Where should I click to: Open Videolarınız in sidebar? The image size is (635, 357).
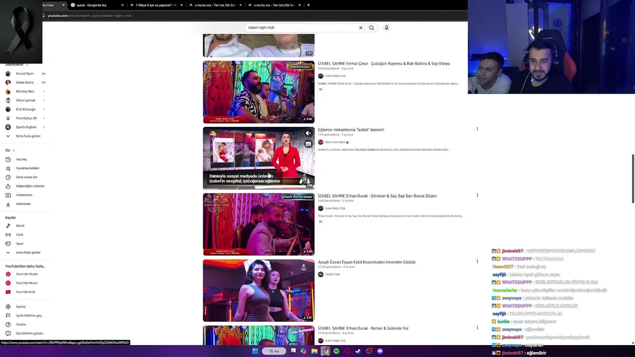pos(24,195)
